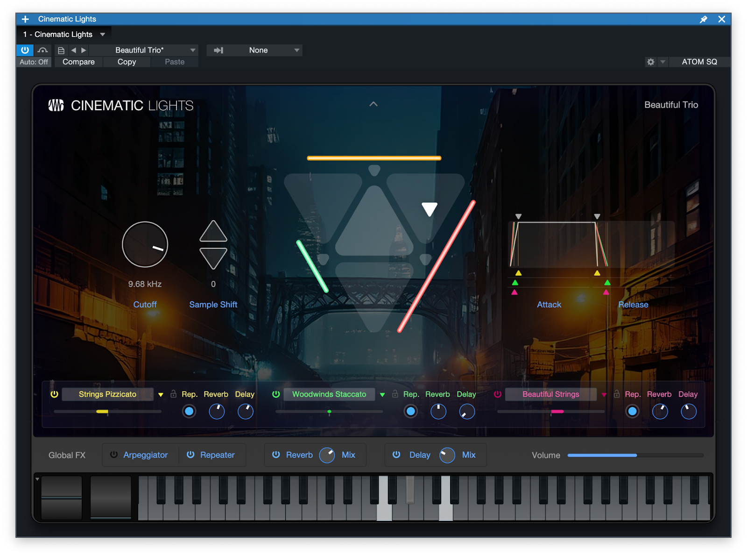
Task: Click the keyboard options small triangle
Action: click(37, 479)
